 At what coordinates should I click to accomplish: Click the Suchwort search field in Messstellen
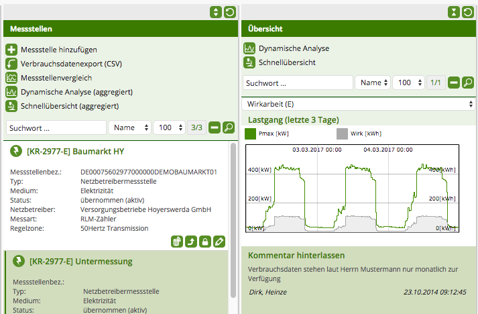pyautogui.click(x=56, y=127)
